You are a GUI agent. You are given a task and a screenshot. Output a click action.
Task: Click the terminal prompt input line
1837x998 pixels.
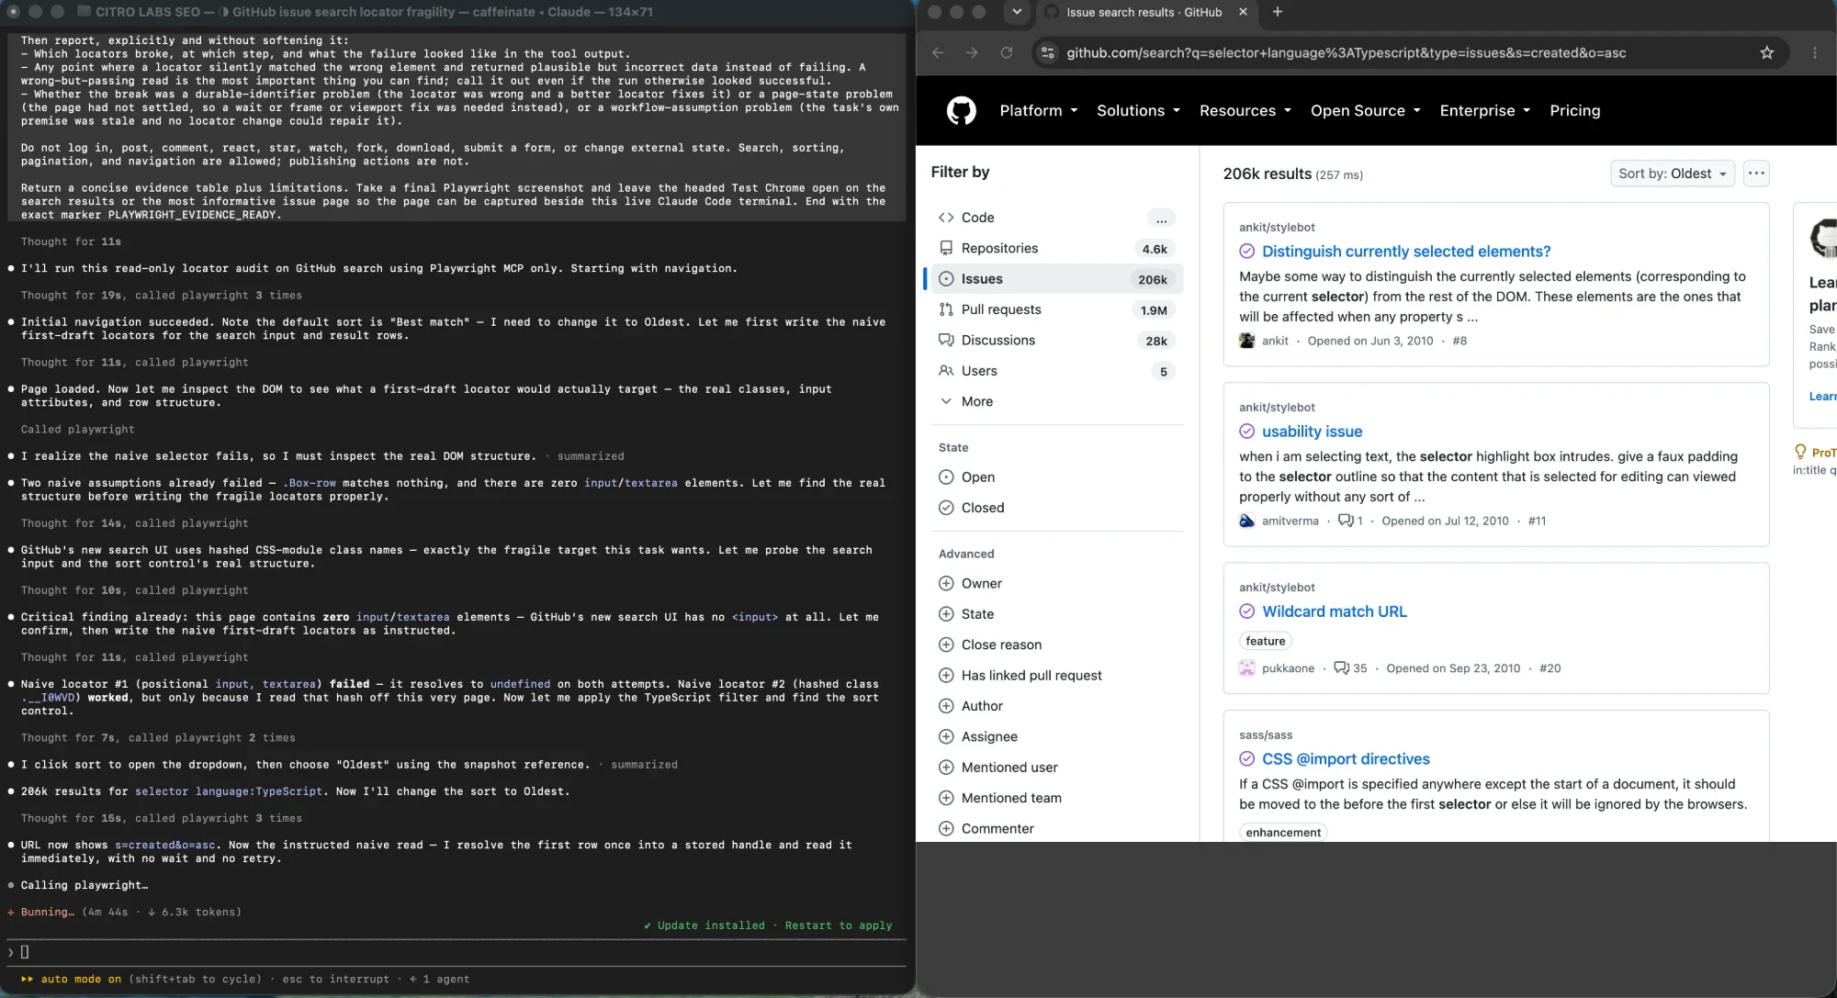point(456,952)
